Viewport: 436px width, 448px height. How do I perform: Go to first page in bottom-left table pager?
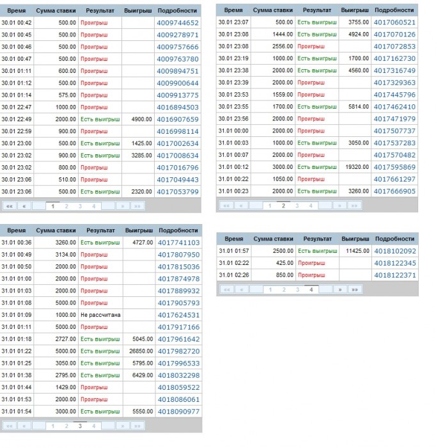pyautogui.click(x=10, y=426)
